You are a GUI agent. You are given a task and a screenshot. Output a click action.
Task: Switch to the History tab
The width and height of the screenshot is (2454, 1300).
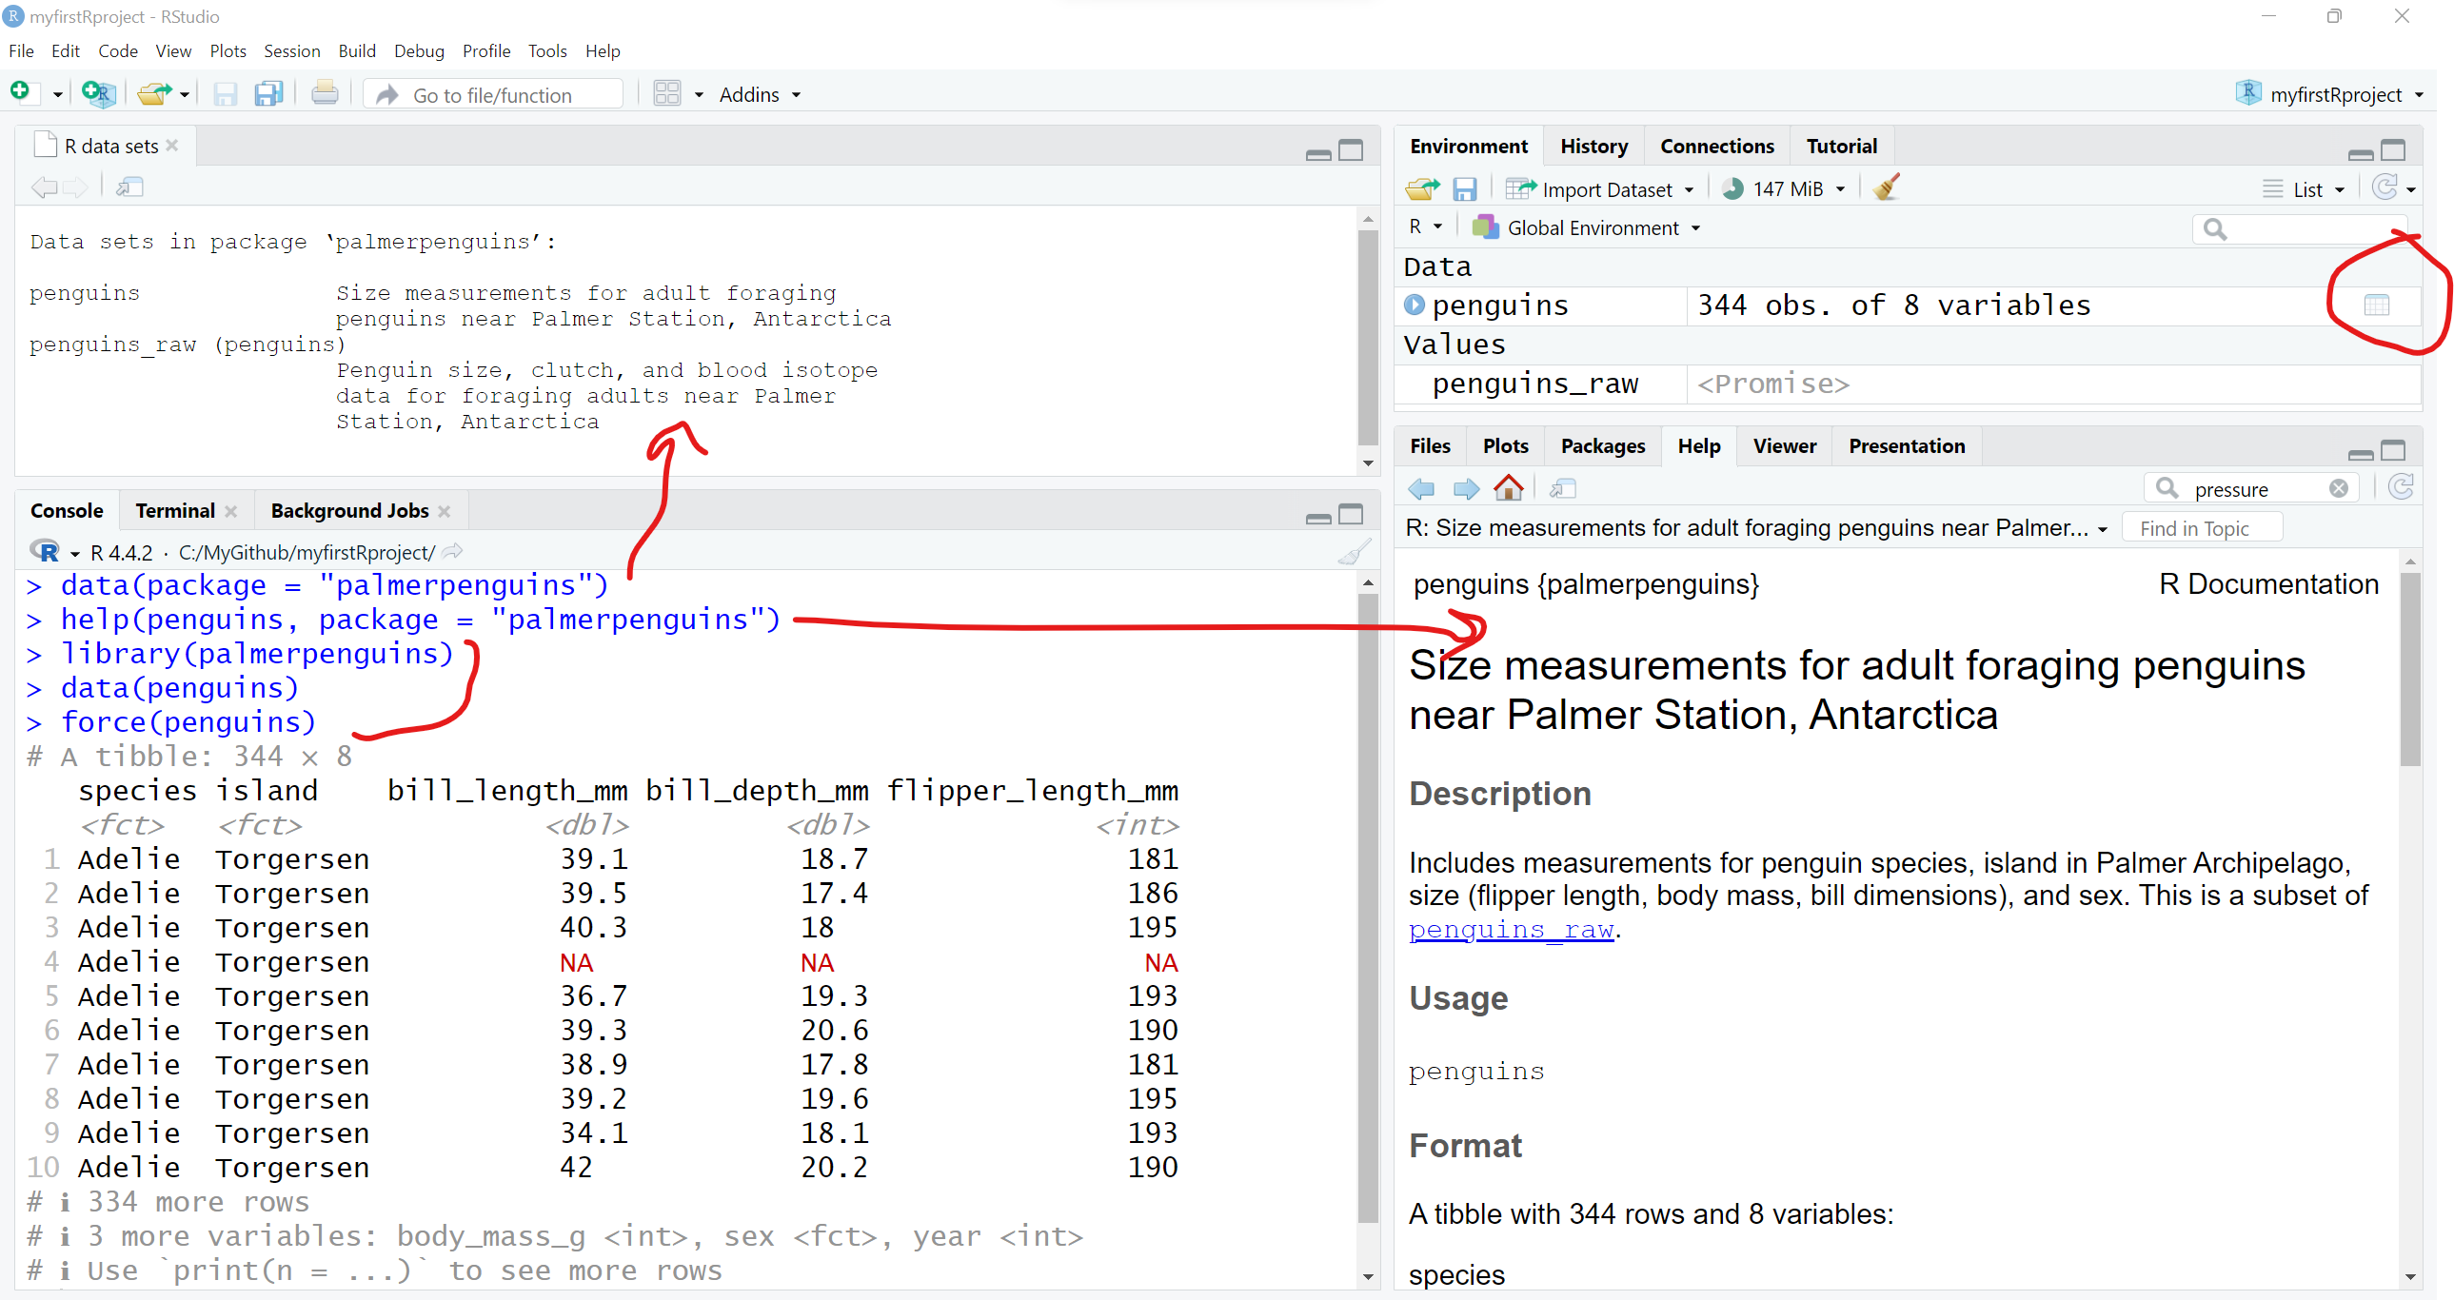pos(1593,146)
